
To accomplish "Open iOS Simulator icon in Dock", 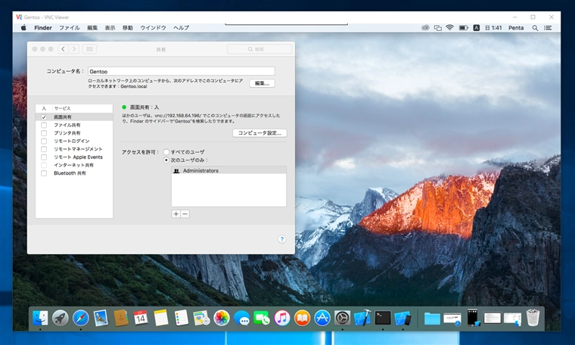I will 402,318.
